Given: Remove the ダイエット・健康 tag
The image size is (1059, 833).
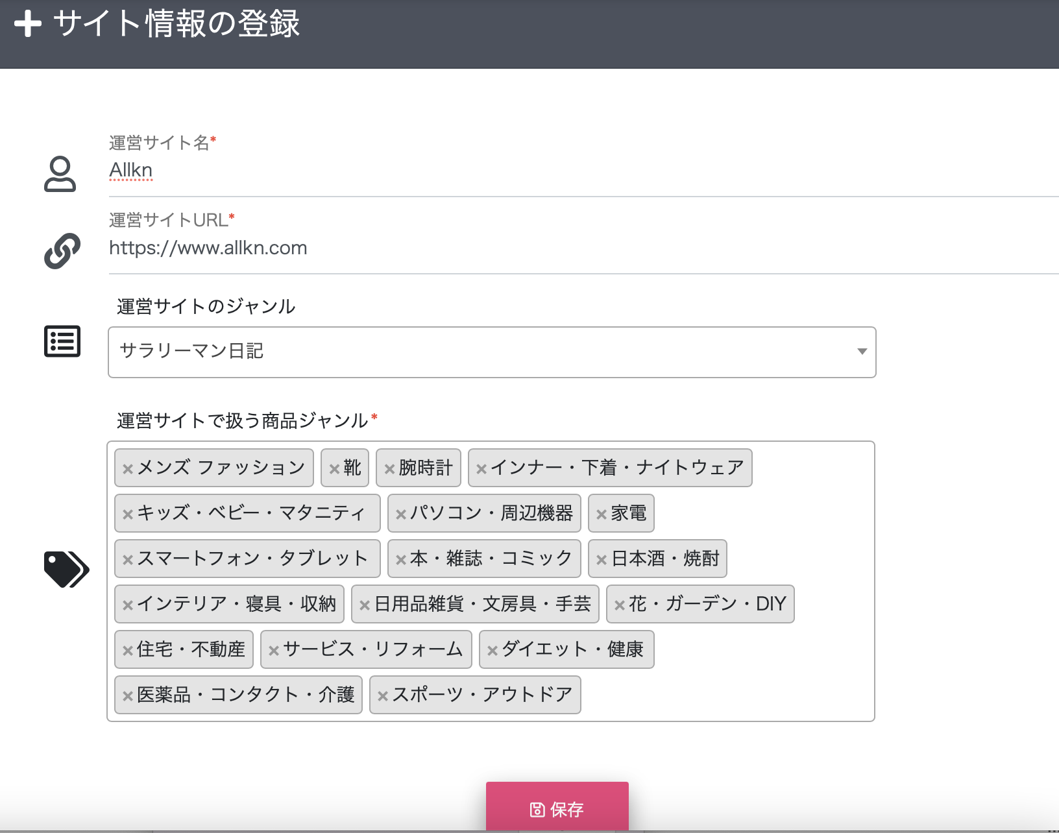Looking at the screenshot, I should [x=493, y=651].
